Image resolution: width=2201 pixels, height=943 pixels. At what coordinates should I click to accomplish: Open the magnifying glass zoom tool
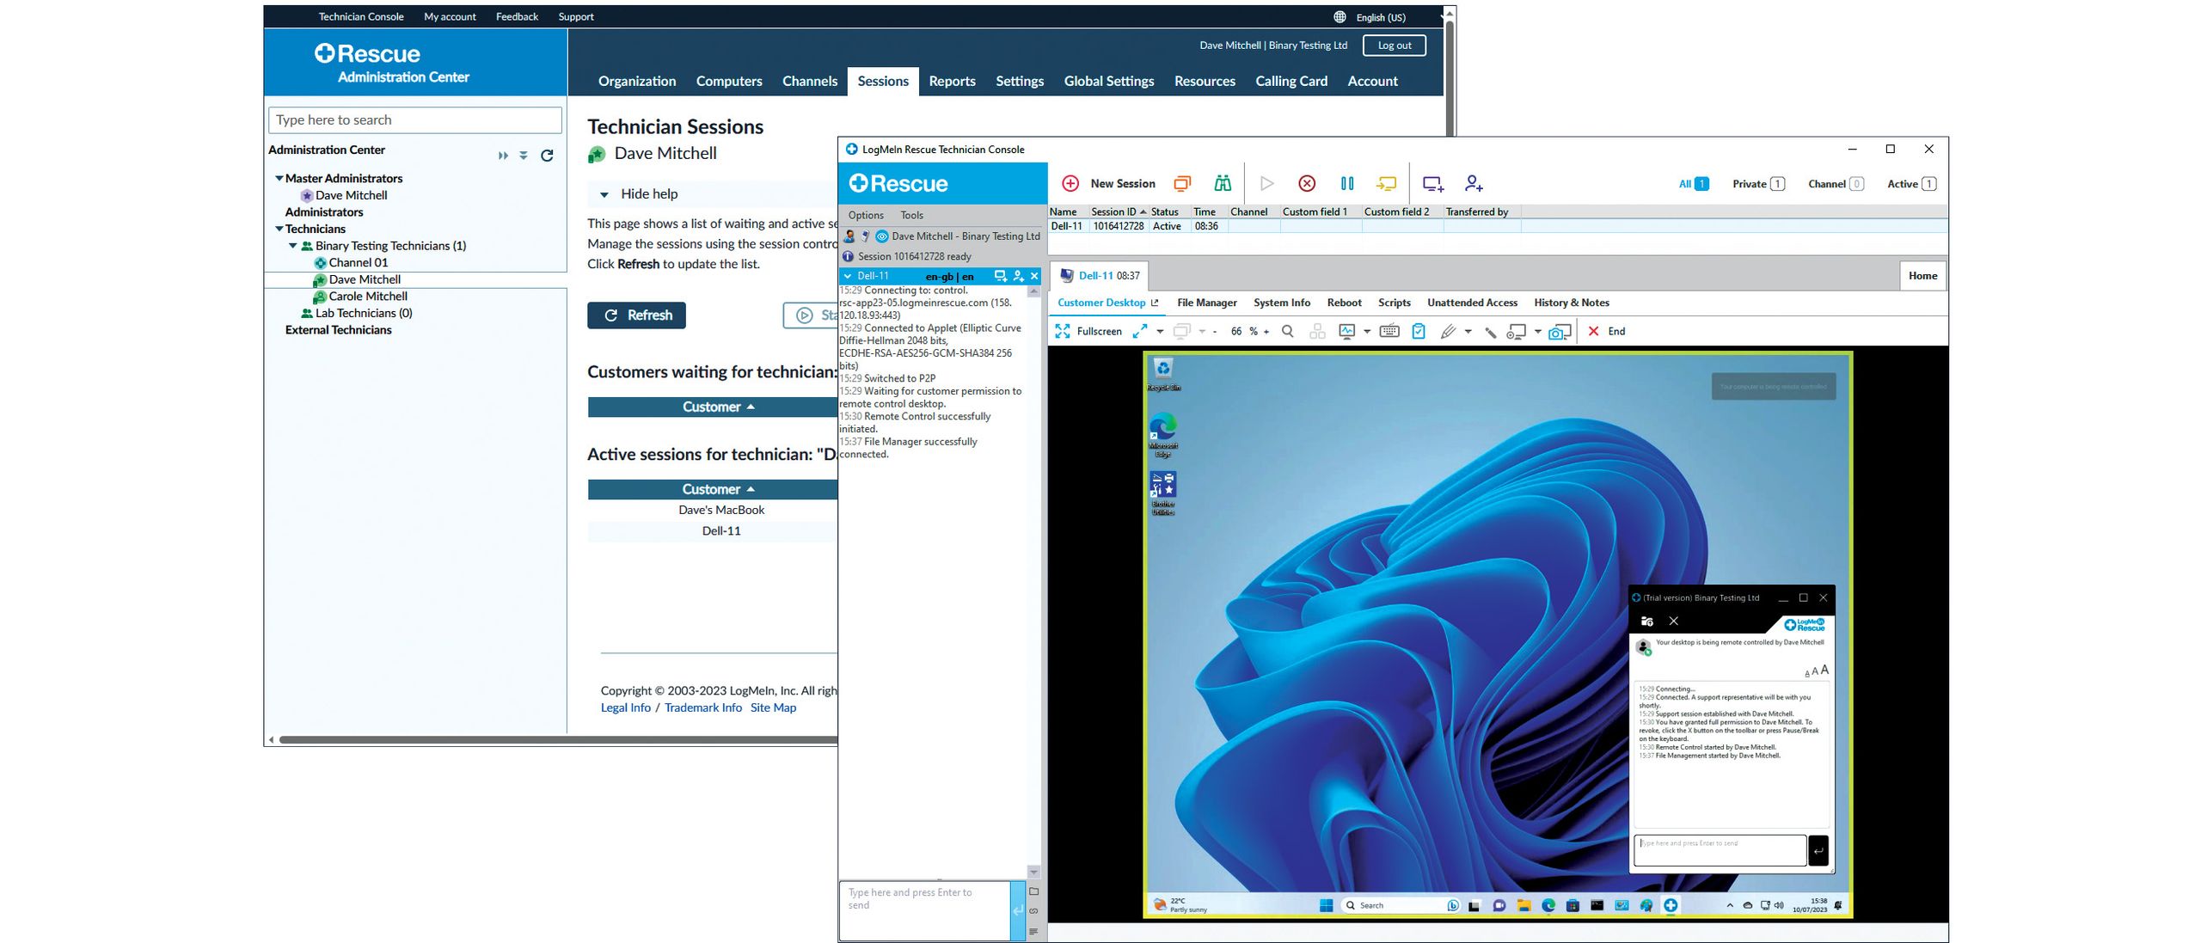coord(1287,331)
